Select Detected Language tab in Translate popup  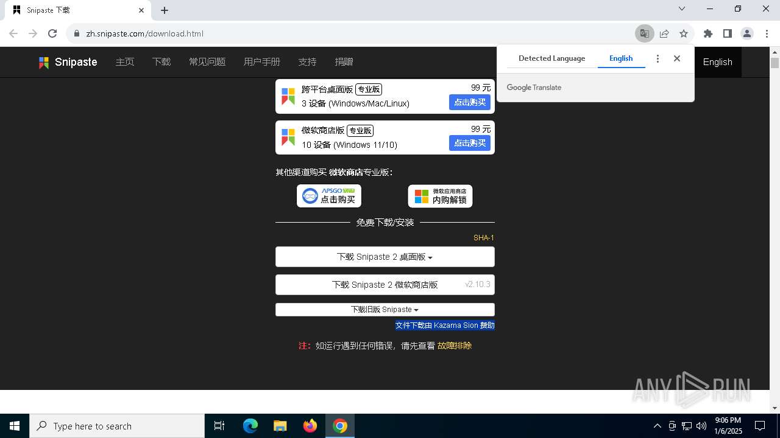(x=551, y=58)
